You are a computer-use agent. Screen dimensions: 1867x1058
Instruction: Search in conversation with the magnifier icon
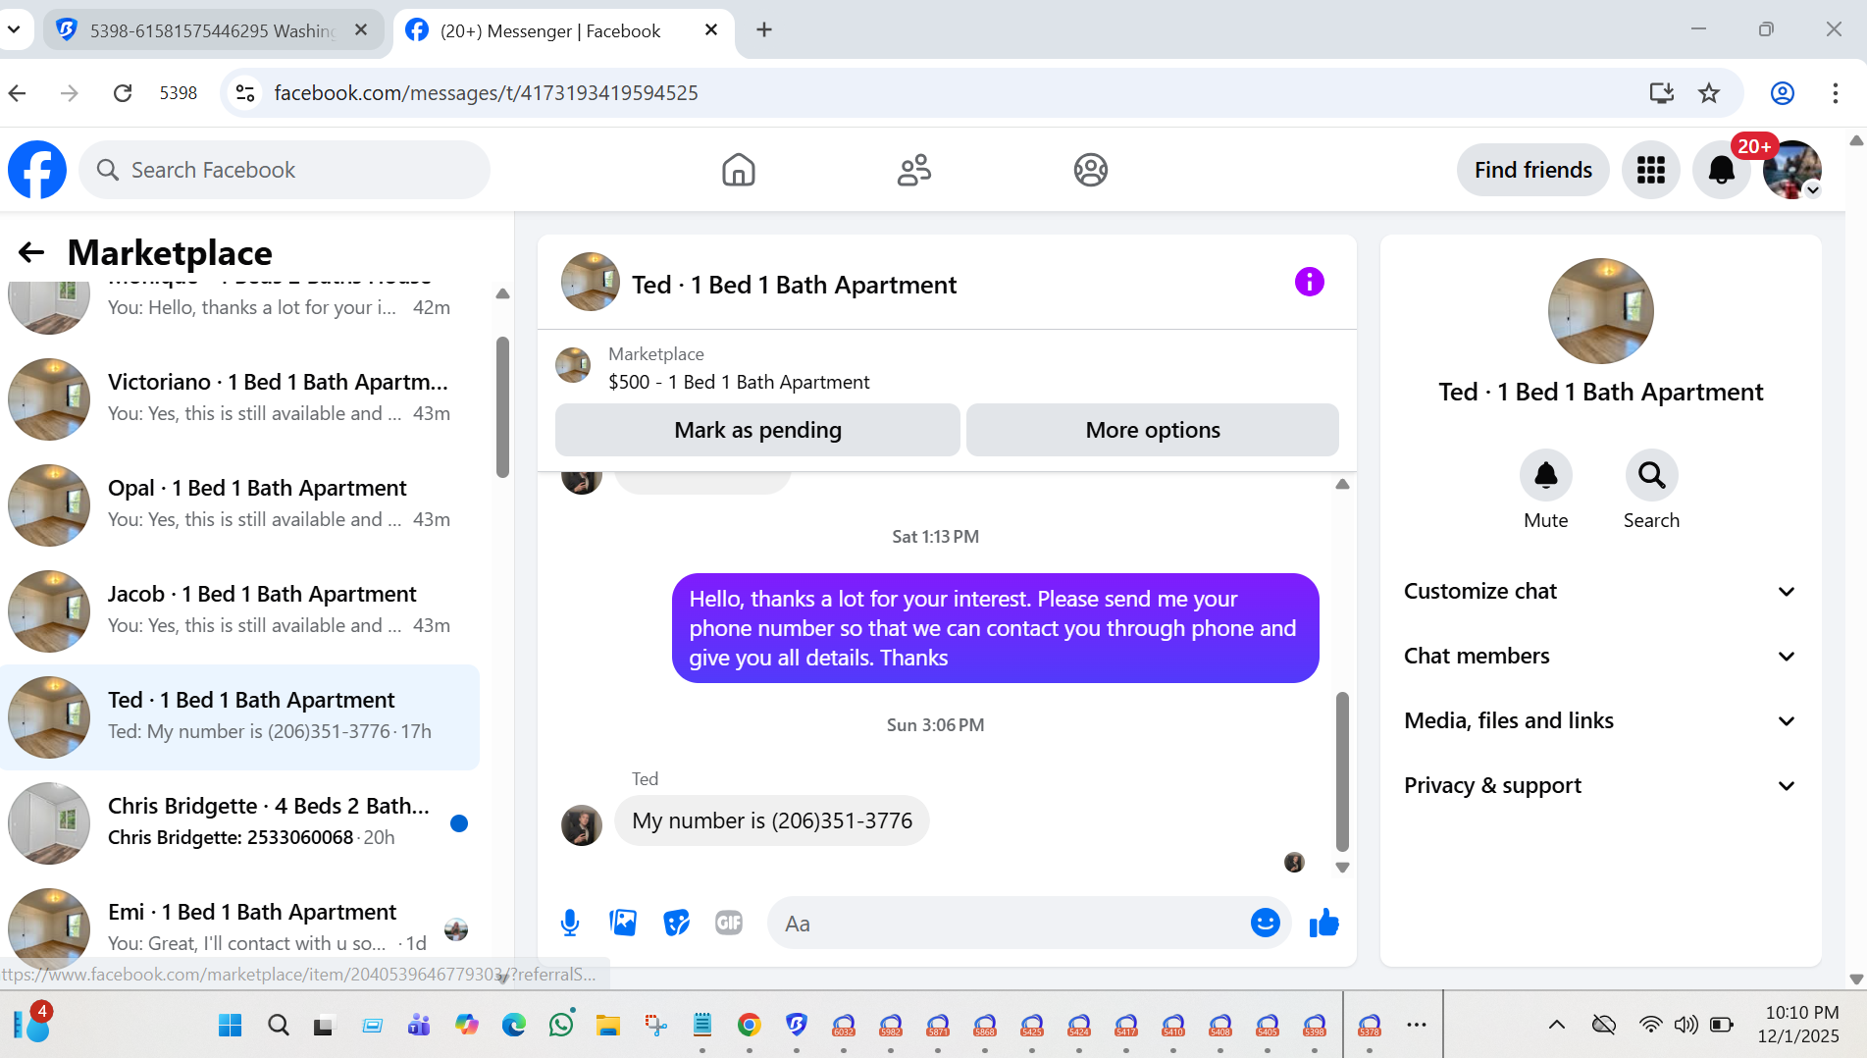click(1652, 475)
